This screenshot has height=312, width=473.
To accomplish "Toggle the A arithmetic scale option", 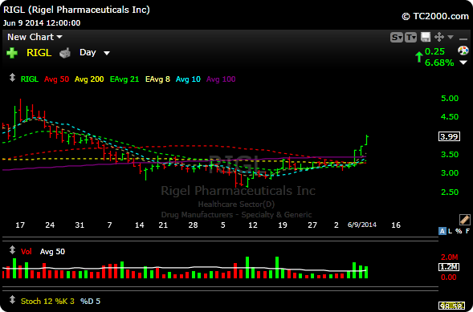I will pos(442,231).
